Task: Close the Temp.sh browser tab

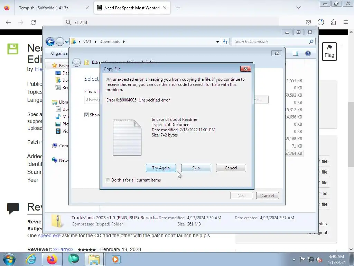Action: pyautogui.click(x=87, y=8)
